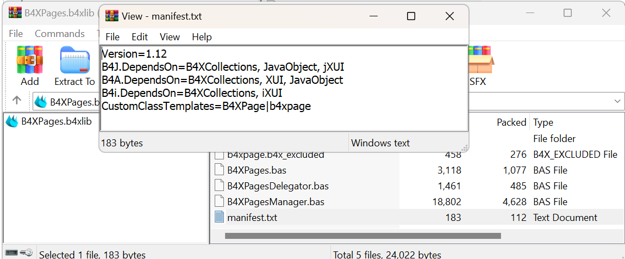625x259 pixels.
Task: Click the archive path address field
Action: point(328,101)
